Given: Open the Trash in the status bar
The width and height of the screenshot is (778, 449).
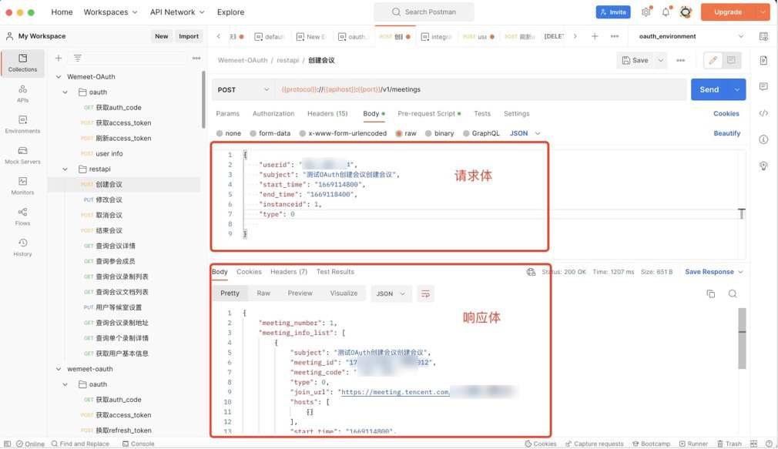Looking at the screenshot, I should pyautogui.click(x=729, y=444).
